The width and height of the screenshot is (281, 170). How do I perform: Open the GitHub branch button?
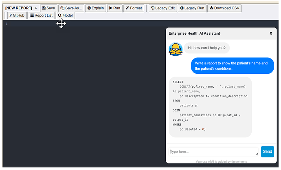(16, 15)
